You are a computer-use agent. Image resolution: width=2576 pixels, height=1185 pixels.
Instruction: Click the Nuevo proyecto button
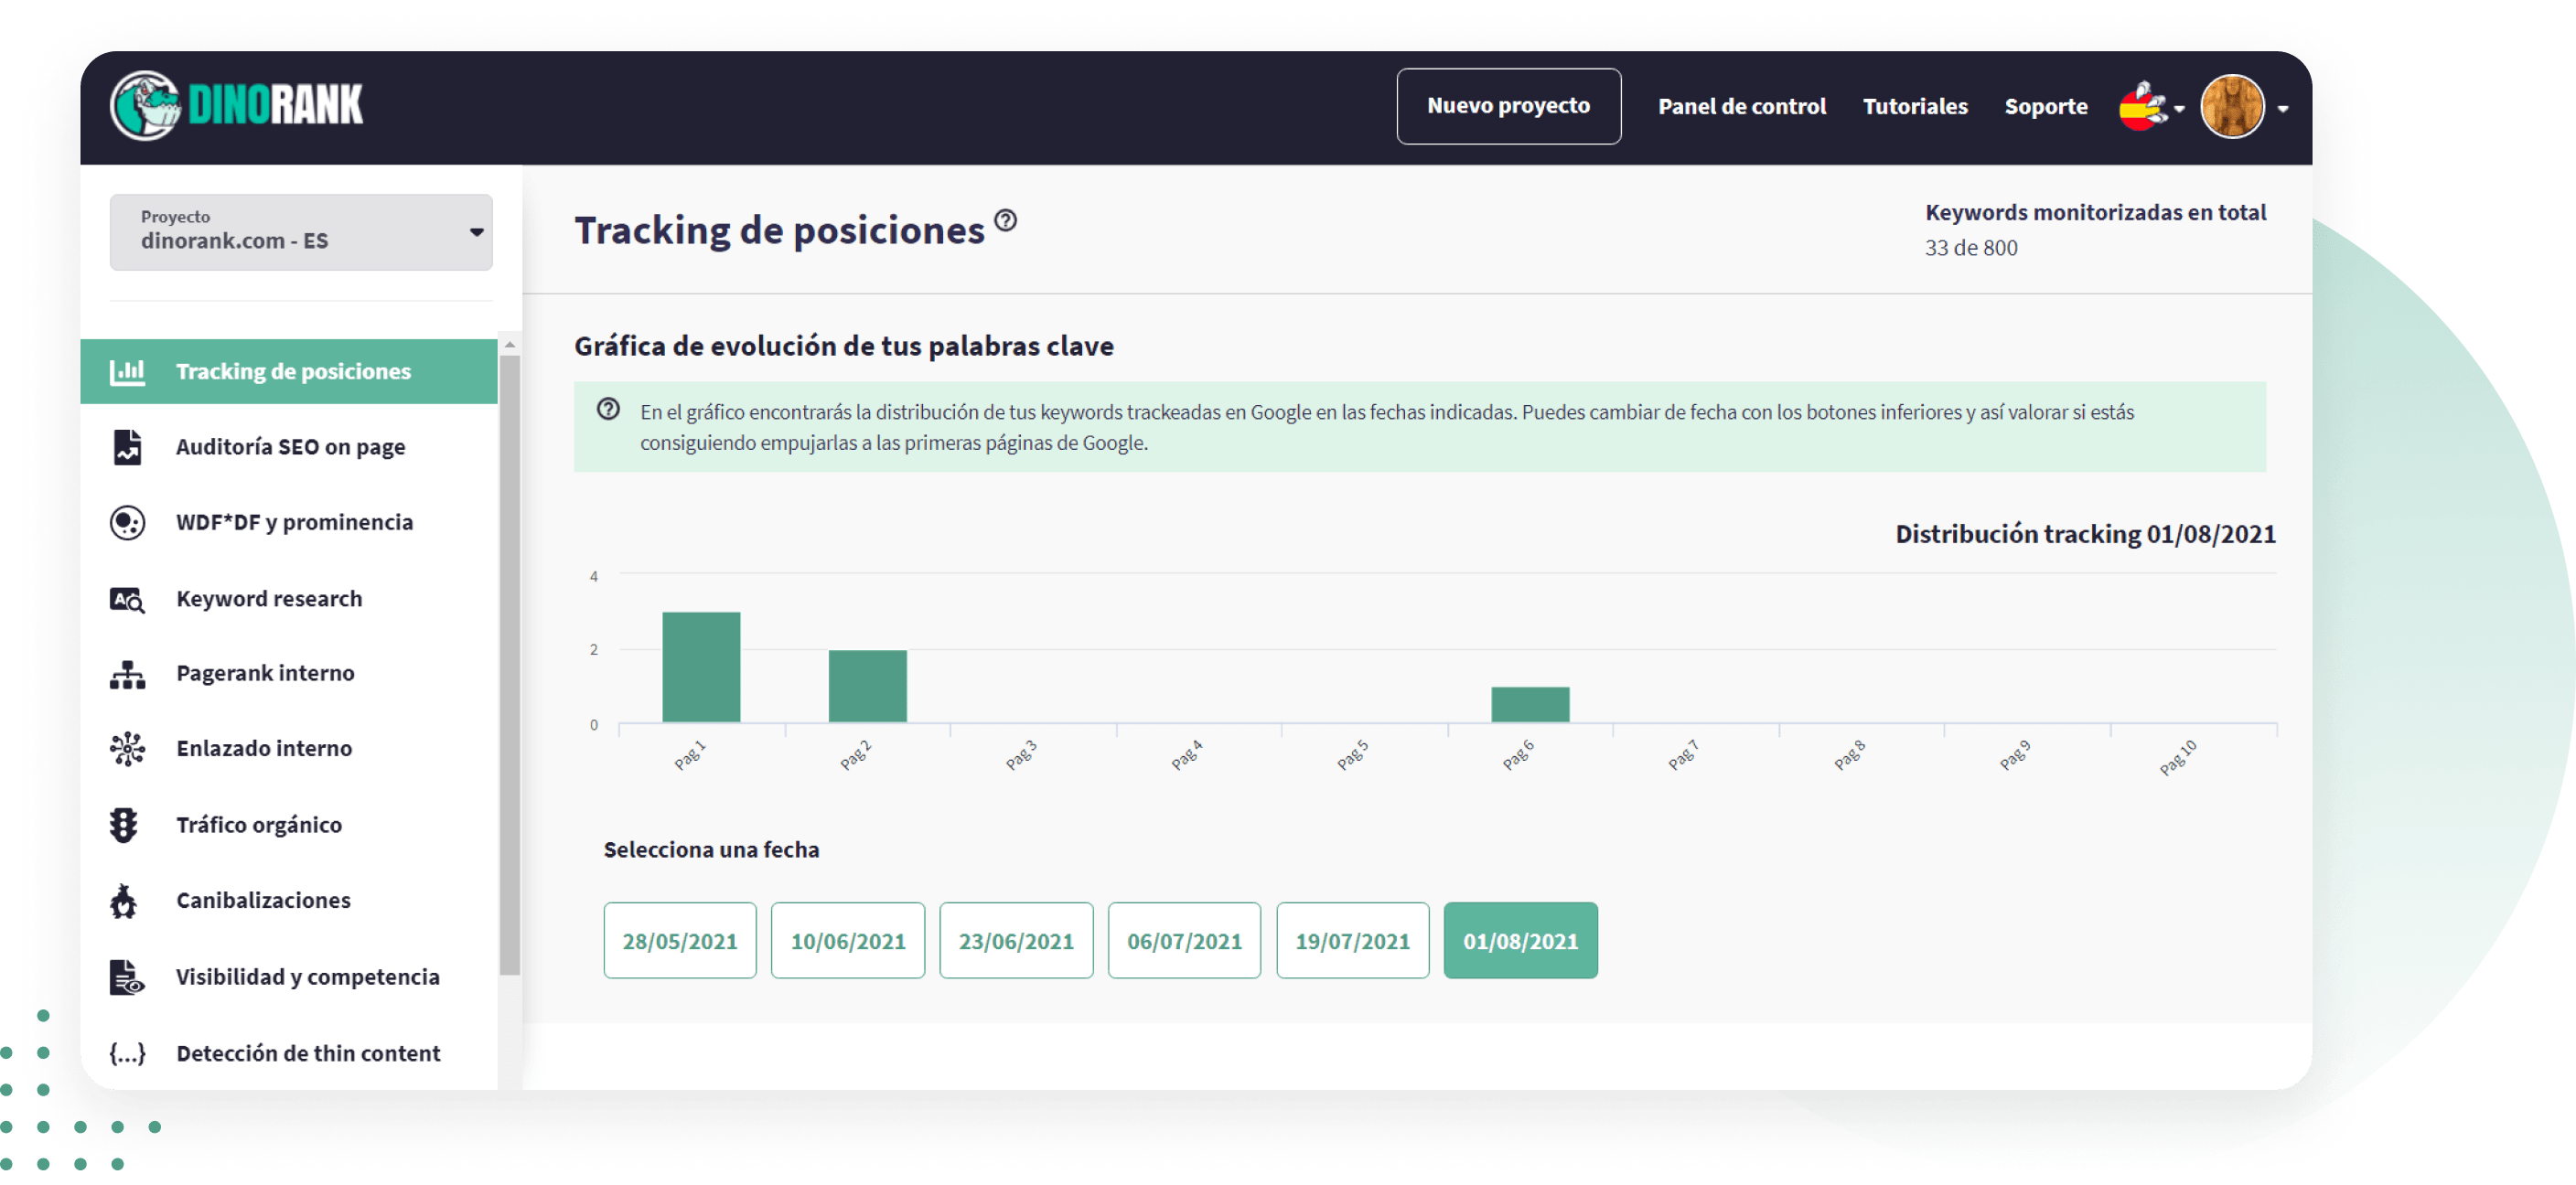pos(1508,106)
